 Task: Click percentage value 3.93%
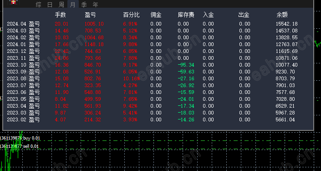coord(130,119)
